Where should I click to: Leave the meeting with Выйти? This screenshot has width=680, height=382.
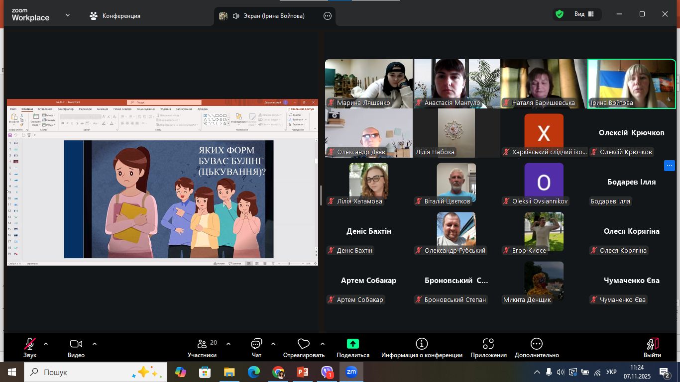tap(652, 348)
